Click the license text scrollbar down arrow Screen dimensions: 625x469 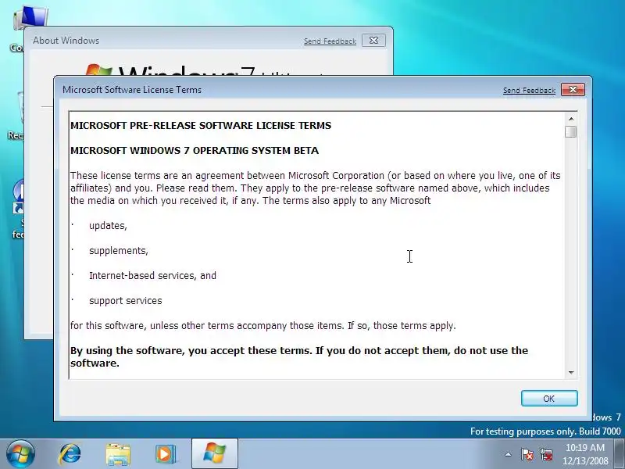pos(571,373)
